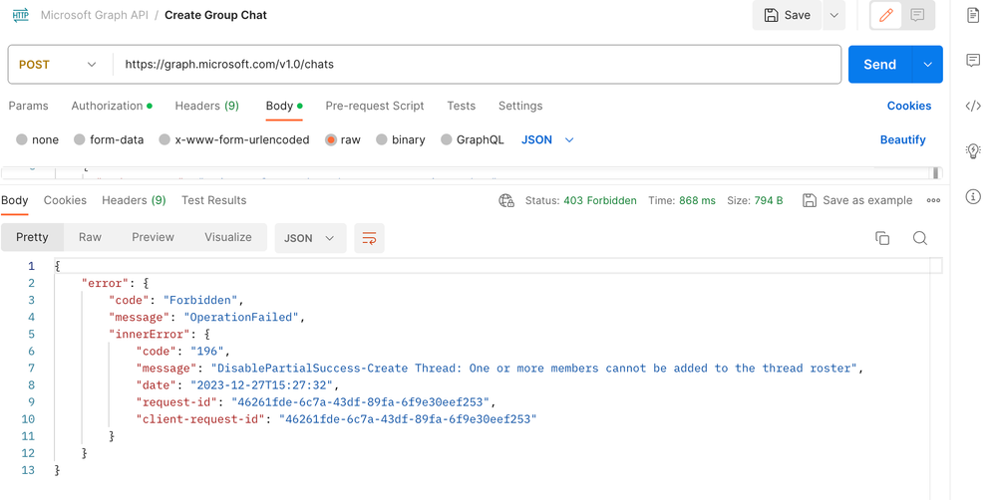
Task: Open the POST method dropdown
Action: [58, 64]
